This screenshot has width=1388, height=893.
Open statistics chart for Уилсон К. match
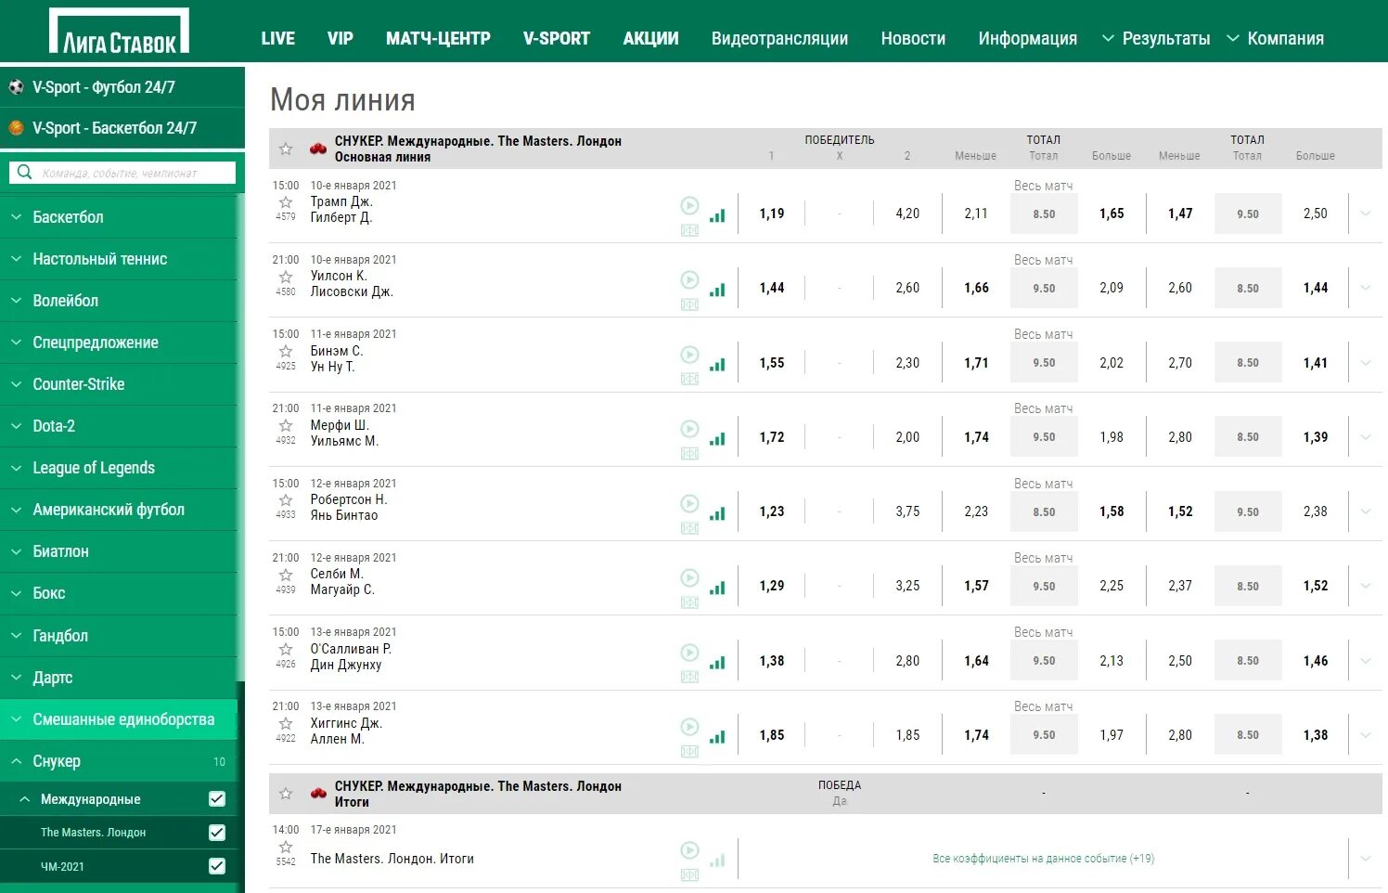point(717,290)
